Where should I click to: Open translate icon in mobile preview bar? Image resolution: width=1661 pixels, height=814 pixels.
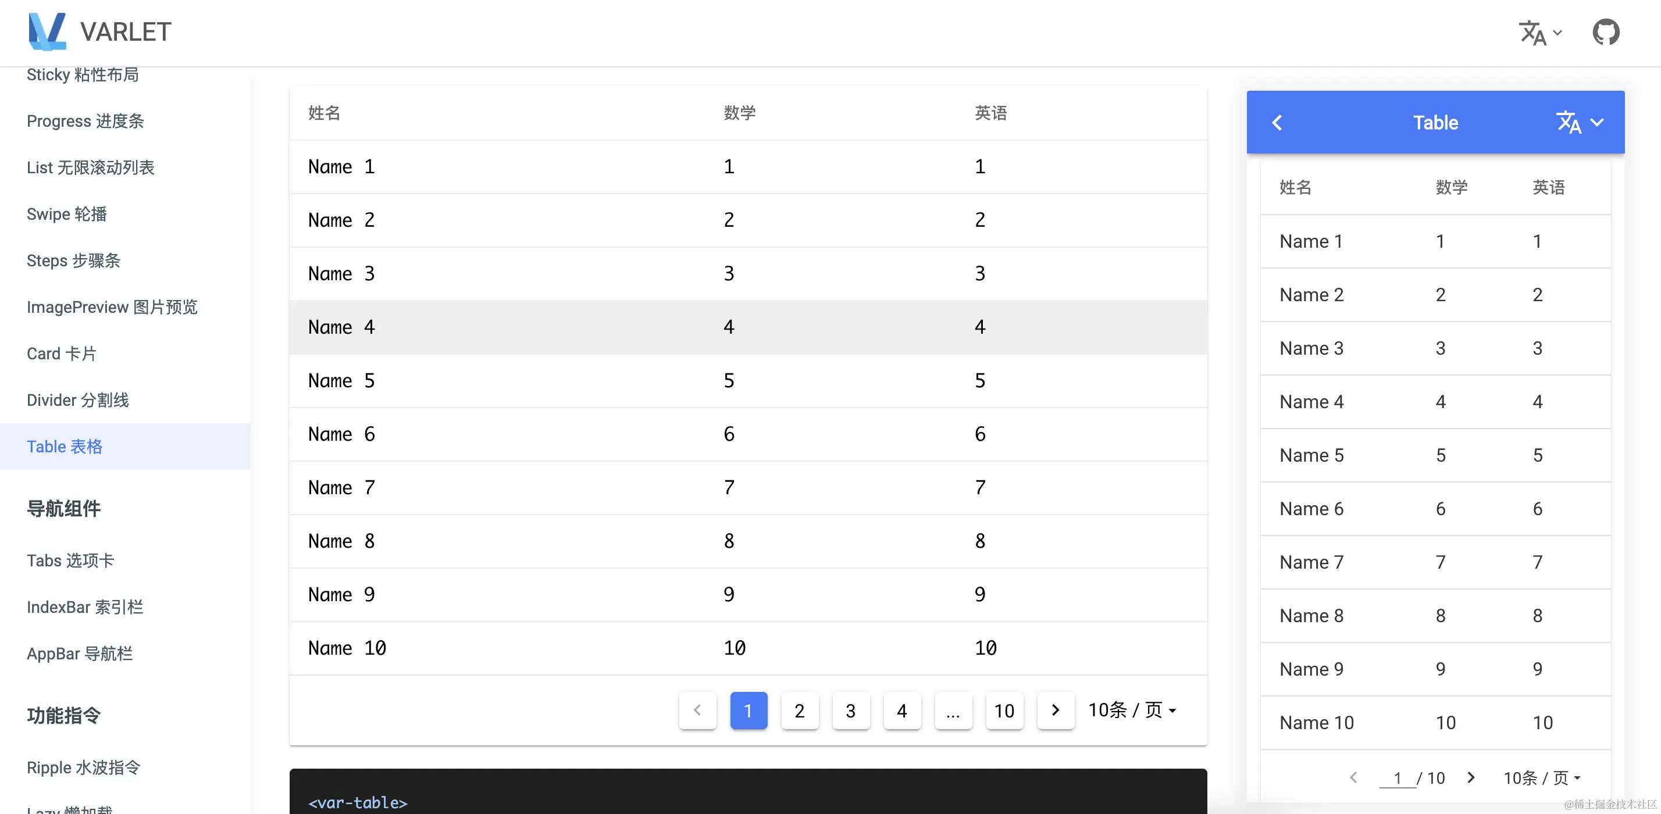click(x=1568, y=123)
